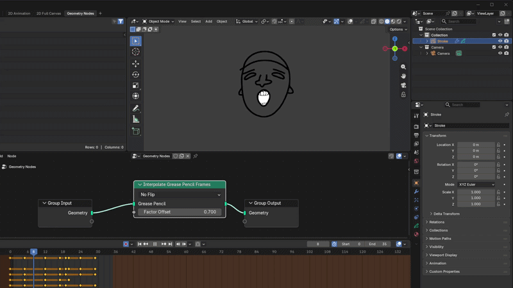
Task: Click the new outliner collection icon
Action: coord(507,22)
